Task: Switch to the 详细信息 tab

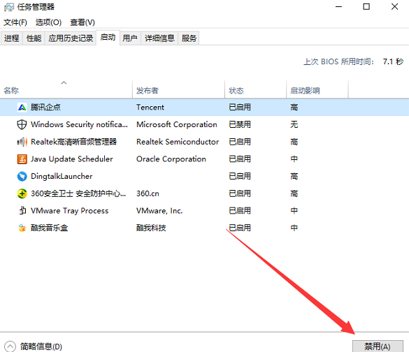Action: tap(159, 38)
